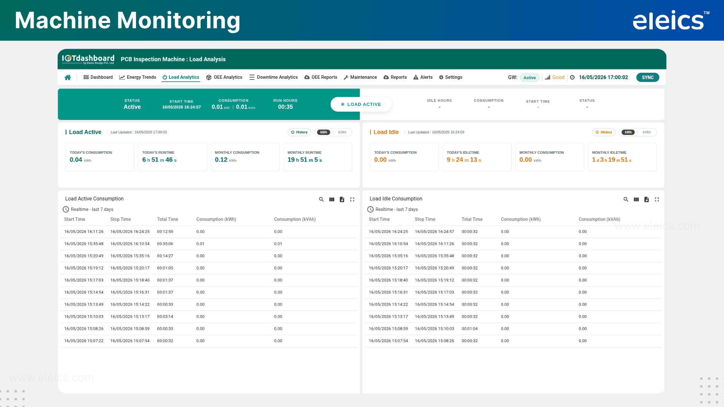Select the Load Analytics tab
724x407 pixels.
(x=181, y=77)
